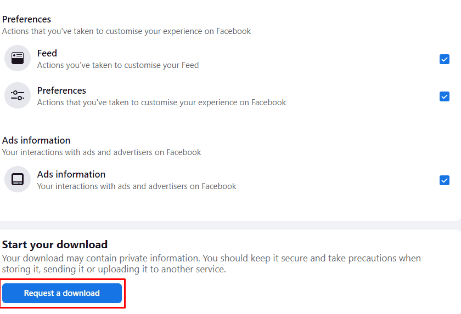Click the top Preferences section heading
Viewport: 461px width, 314px height.
(x=26, y=19)
